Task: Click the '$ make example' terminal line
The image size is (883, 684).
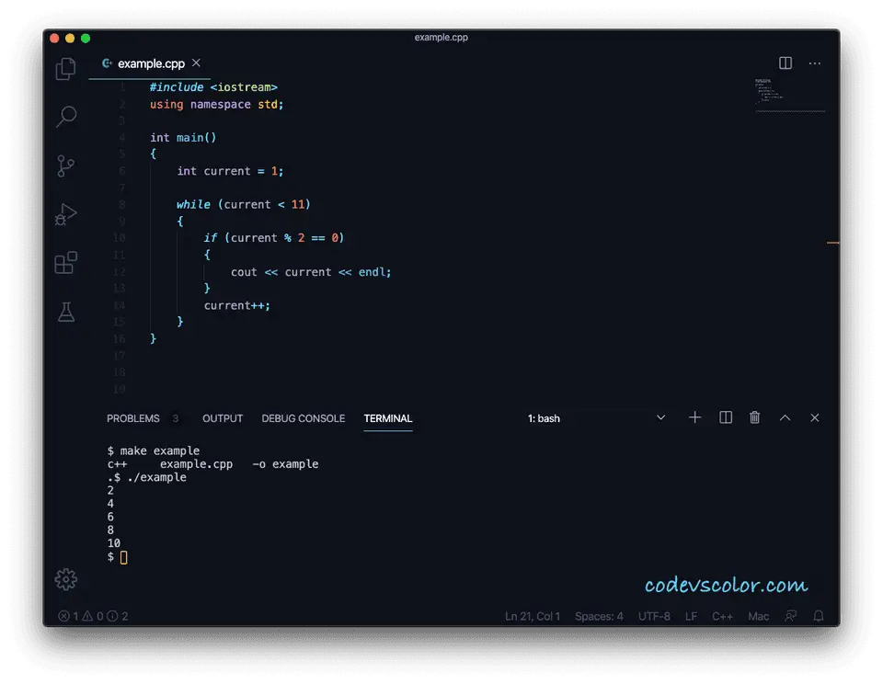Action: pos(154,450)
